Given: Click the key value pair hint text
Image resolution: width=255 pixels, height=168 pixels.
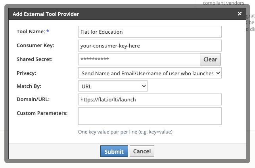Looking at the screenshot, I should coord(125,132).
